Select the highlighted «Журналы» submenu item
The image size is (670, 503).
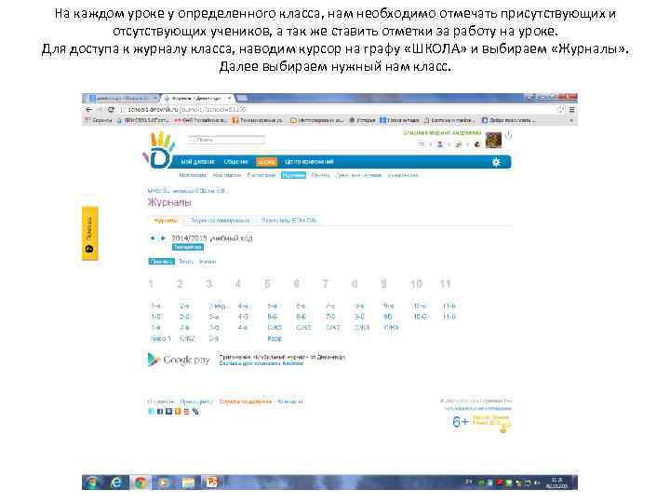(293, 175)
